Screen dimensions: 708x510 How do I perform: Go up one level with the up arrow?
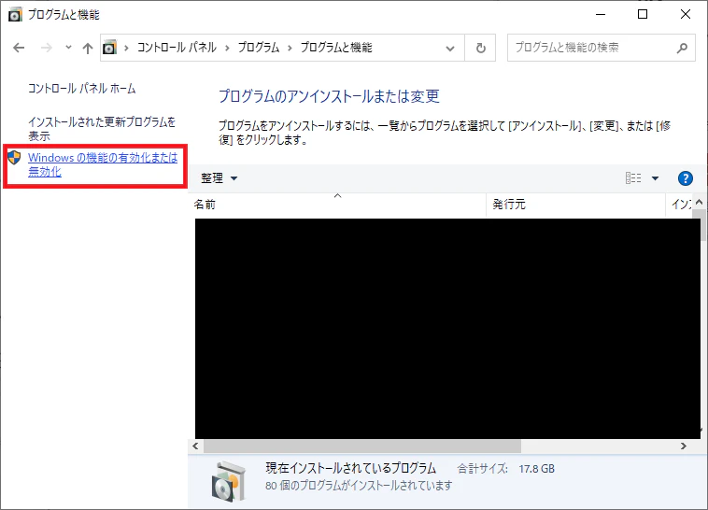pyautogui.click(x=88, y=48)
